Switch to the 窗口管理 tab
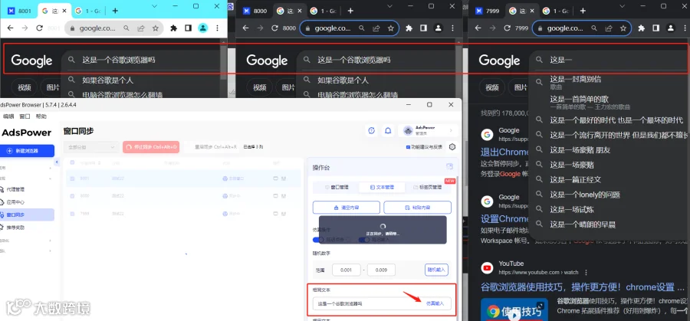This screenshot has height=321, width=690. [x=337, y=188]
